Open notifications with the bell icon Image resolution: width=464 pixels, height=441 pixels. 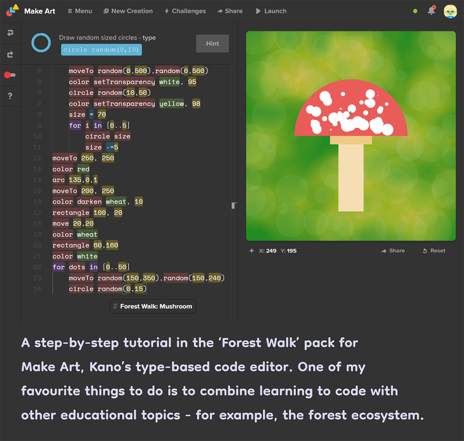431,11
